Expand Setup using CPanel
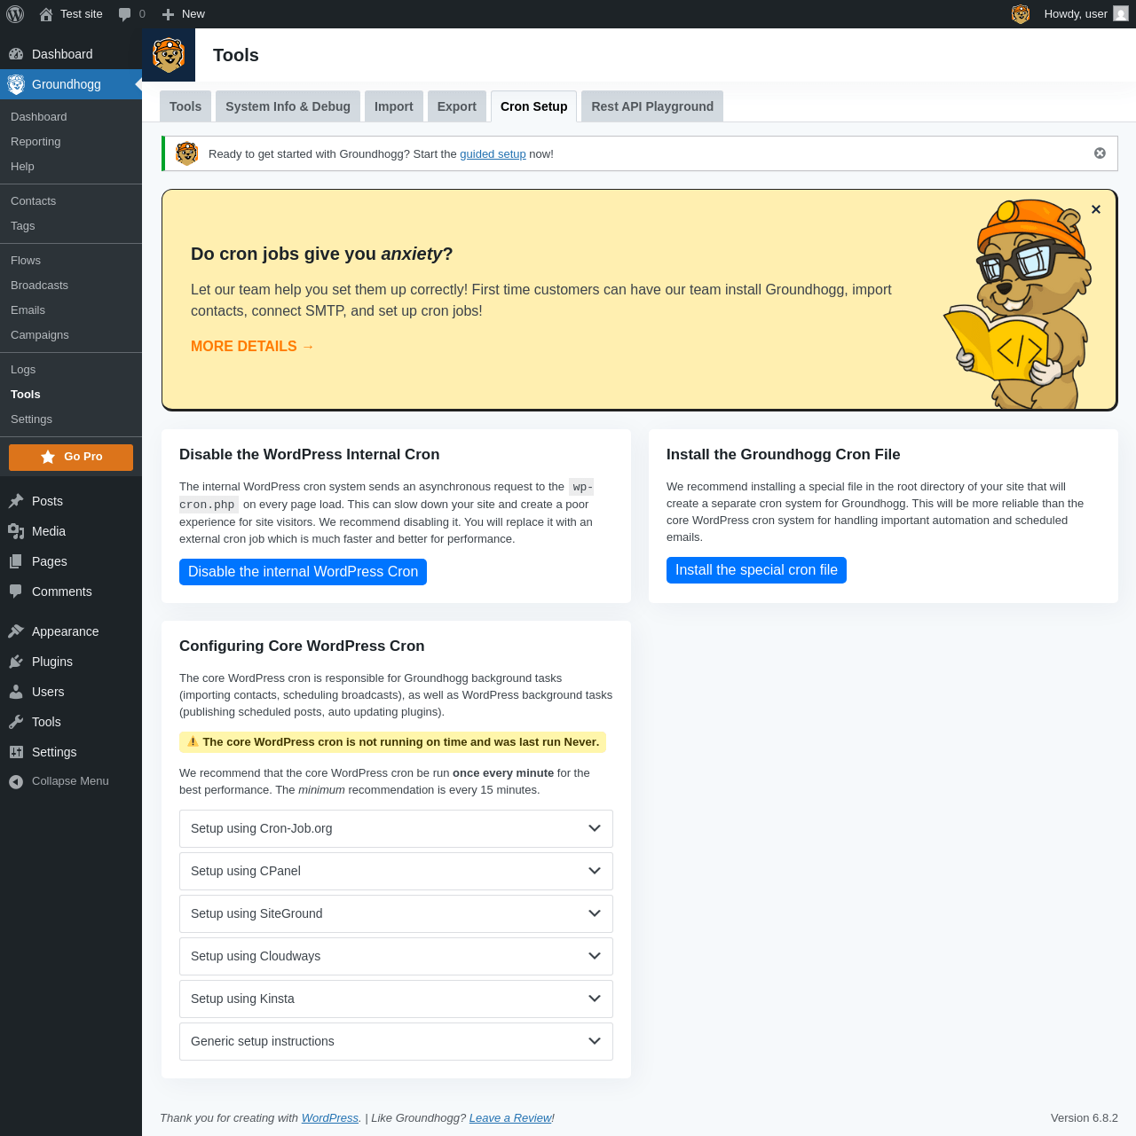Viewport: 1136px width, 1136px height. [396, 871]
